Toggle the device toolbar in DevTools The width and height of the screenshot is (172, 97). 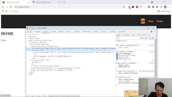tap(31, 32)
